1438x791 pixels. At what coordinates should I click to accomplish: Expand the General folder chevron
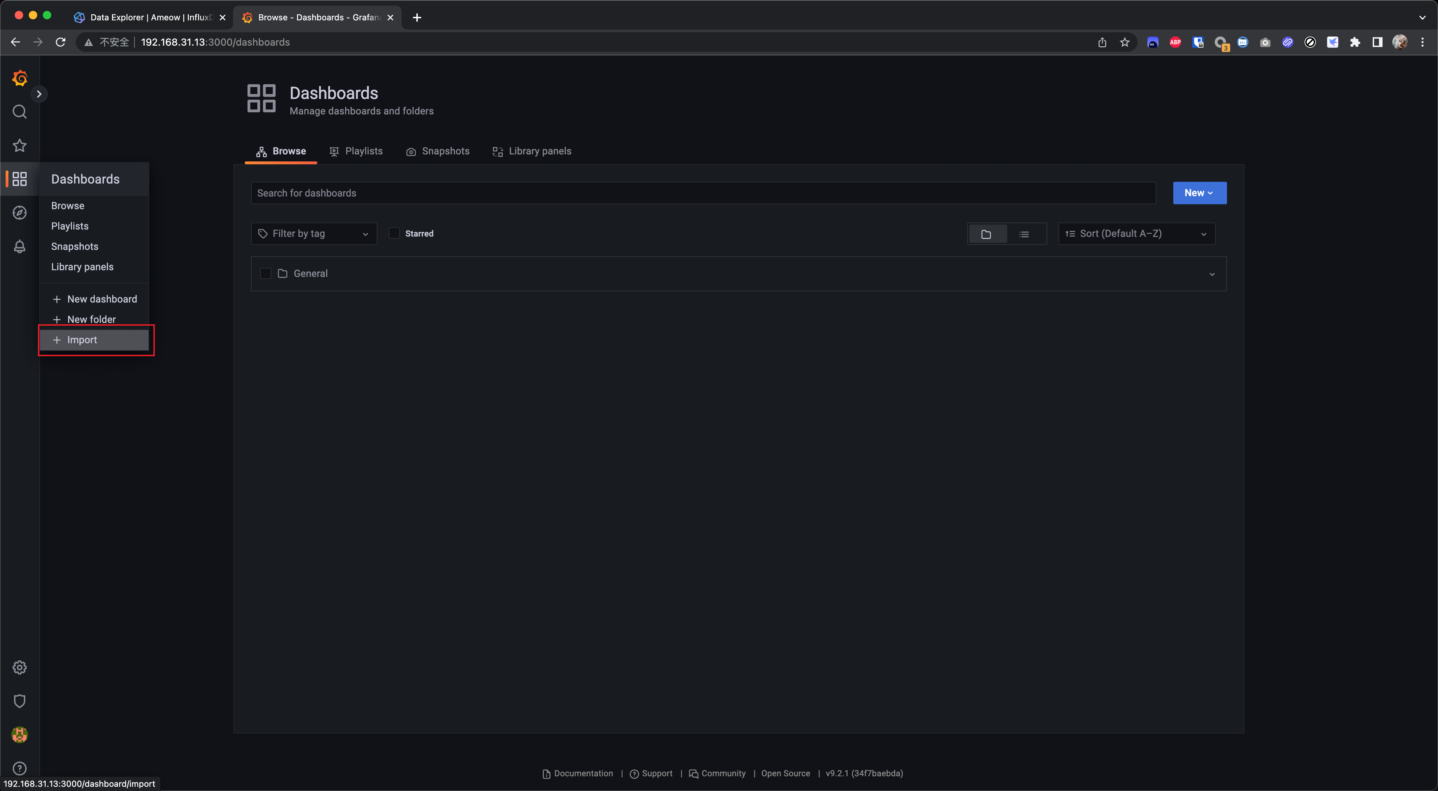tap(1211, 274)
